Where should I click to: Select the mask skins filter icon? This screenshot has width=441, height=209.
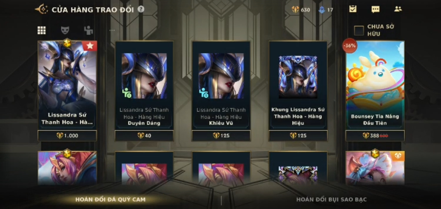tap(65, 30)
